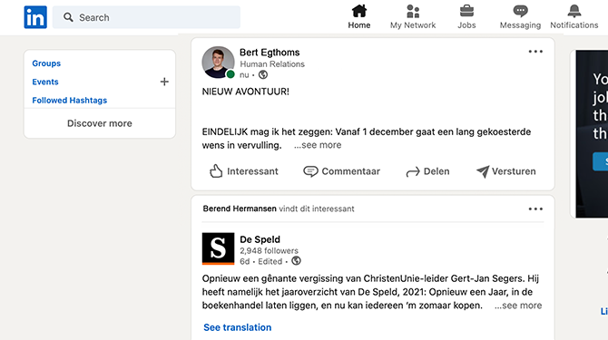Open the more options menu on De Speld post
The width and height of the screenshot is (608, 340).
(x=535, y=209)
